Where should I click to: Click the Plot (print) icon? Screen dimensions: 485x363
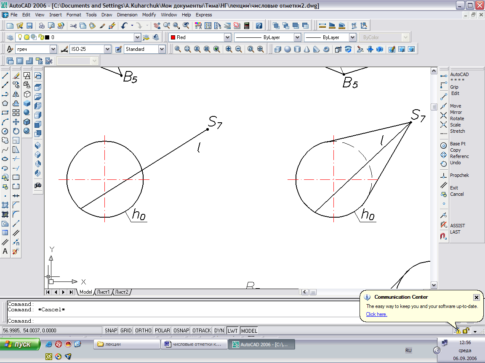42,26
